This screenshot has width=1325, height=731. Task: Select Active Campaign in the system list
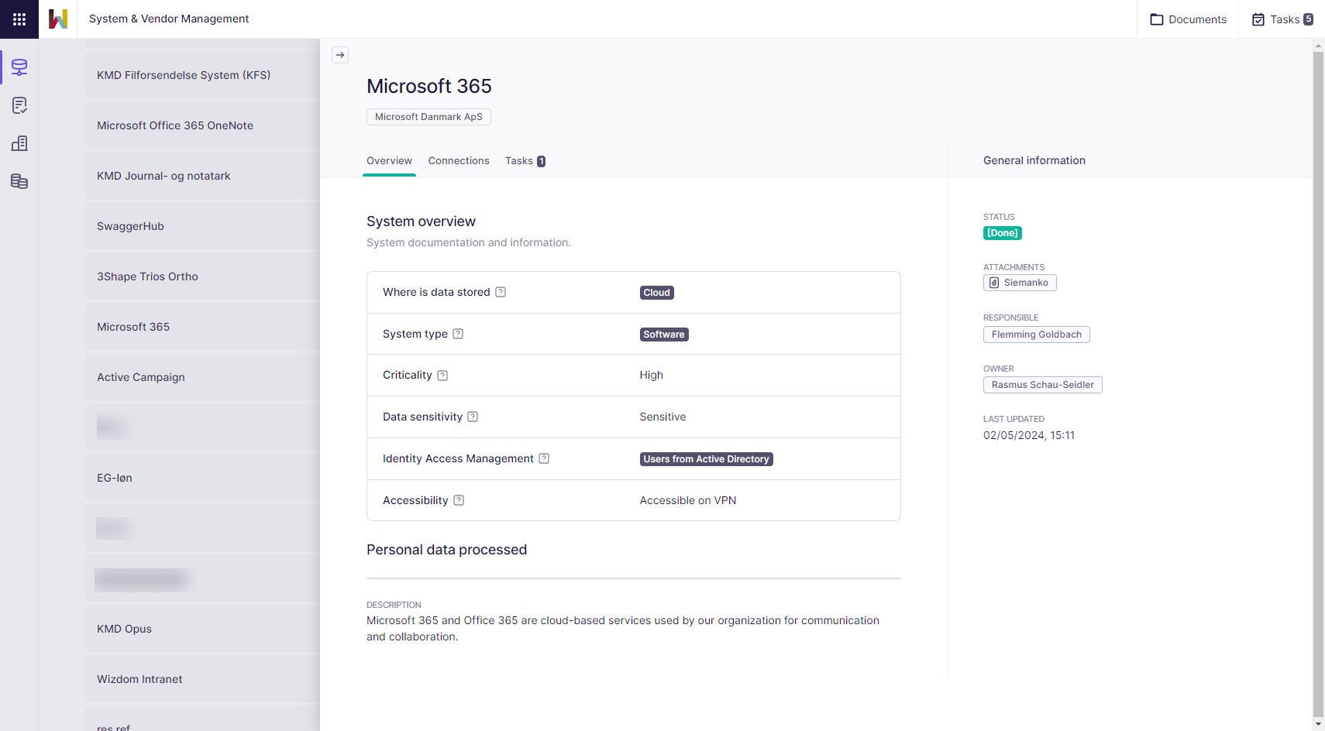[x=141, y=377]
